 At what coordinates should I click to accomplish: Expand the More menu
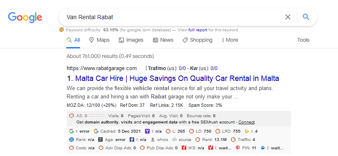(230, 40)
